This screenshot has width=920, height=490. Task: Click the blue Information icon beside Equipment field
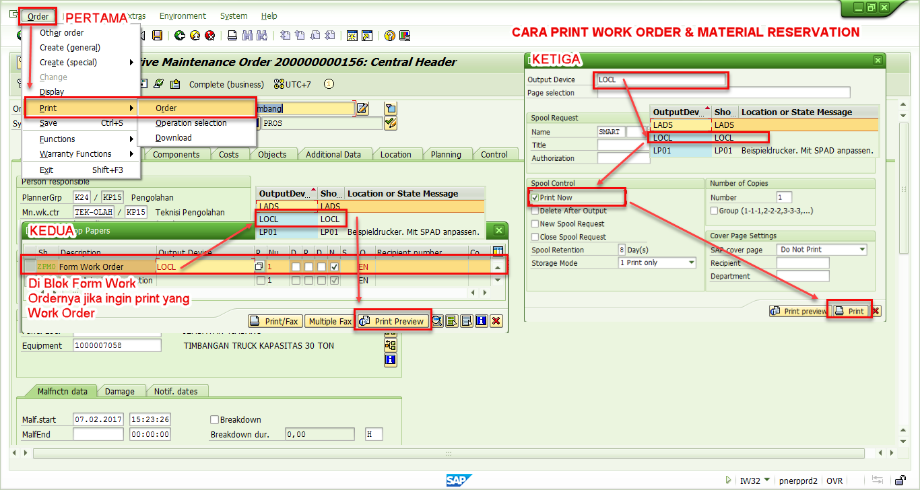click(390, 359)
